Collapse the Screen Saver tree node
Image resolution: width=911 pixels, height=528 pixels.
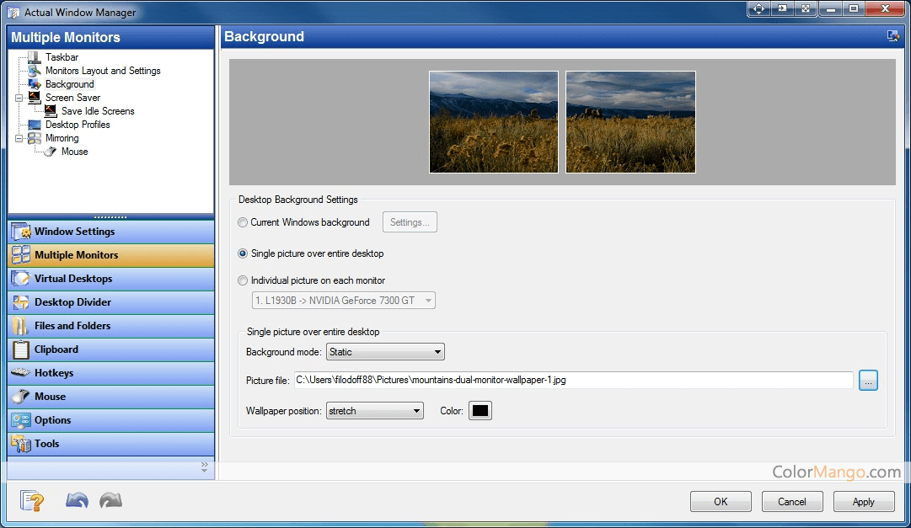click(x=19, y=98)
